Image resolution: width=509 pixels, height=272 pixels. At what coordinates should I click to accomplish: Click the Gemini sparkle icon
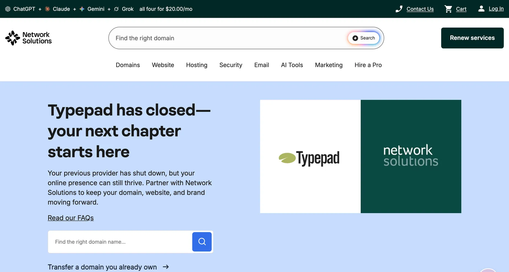pos(82,9)
